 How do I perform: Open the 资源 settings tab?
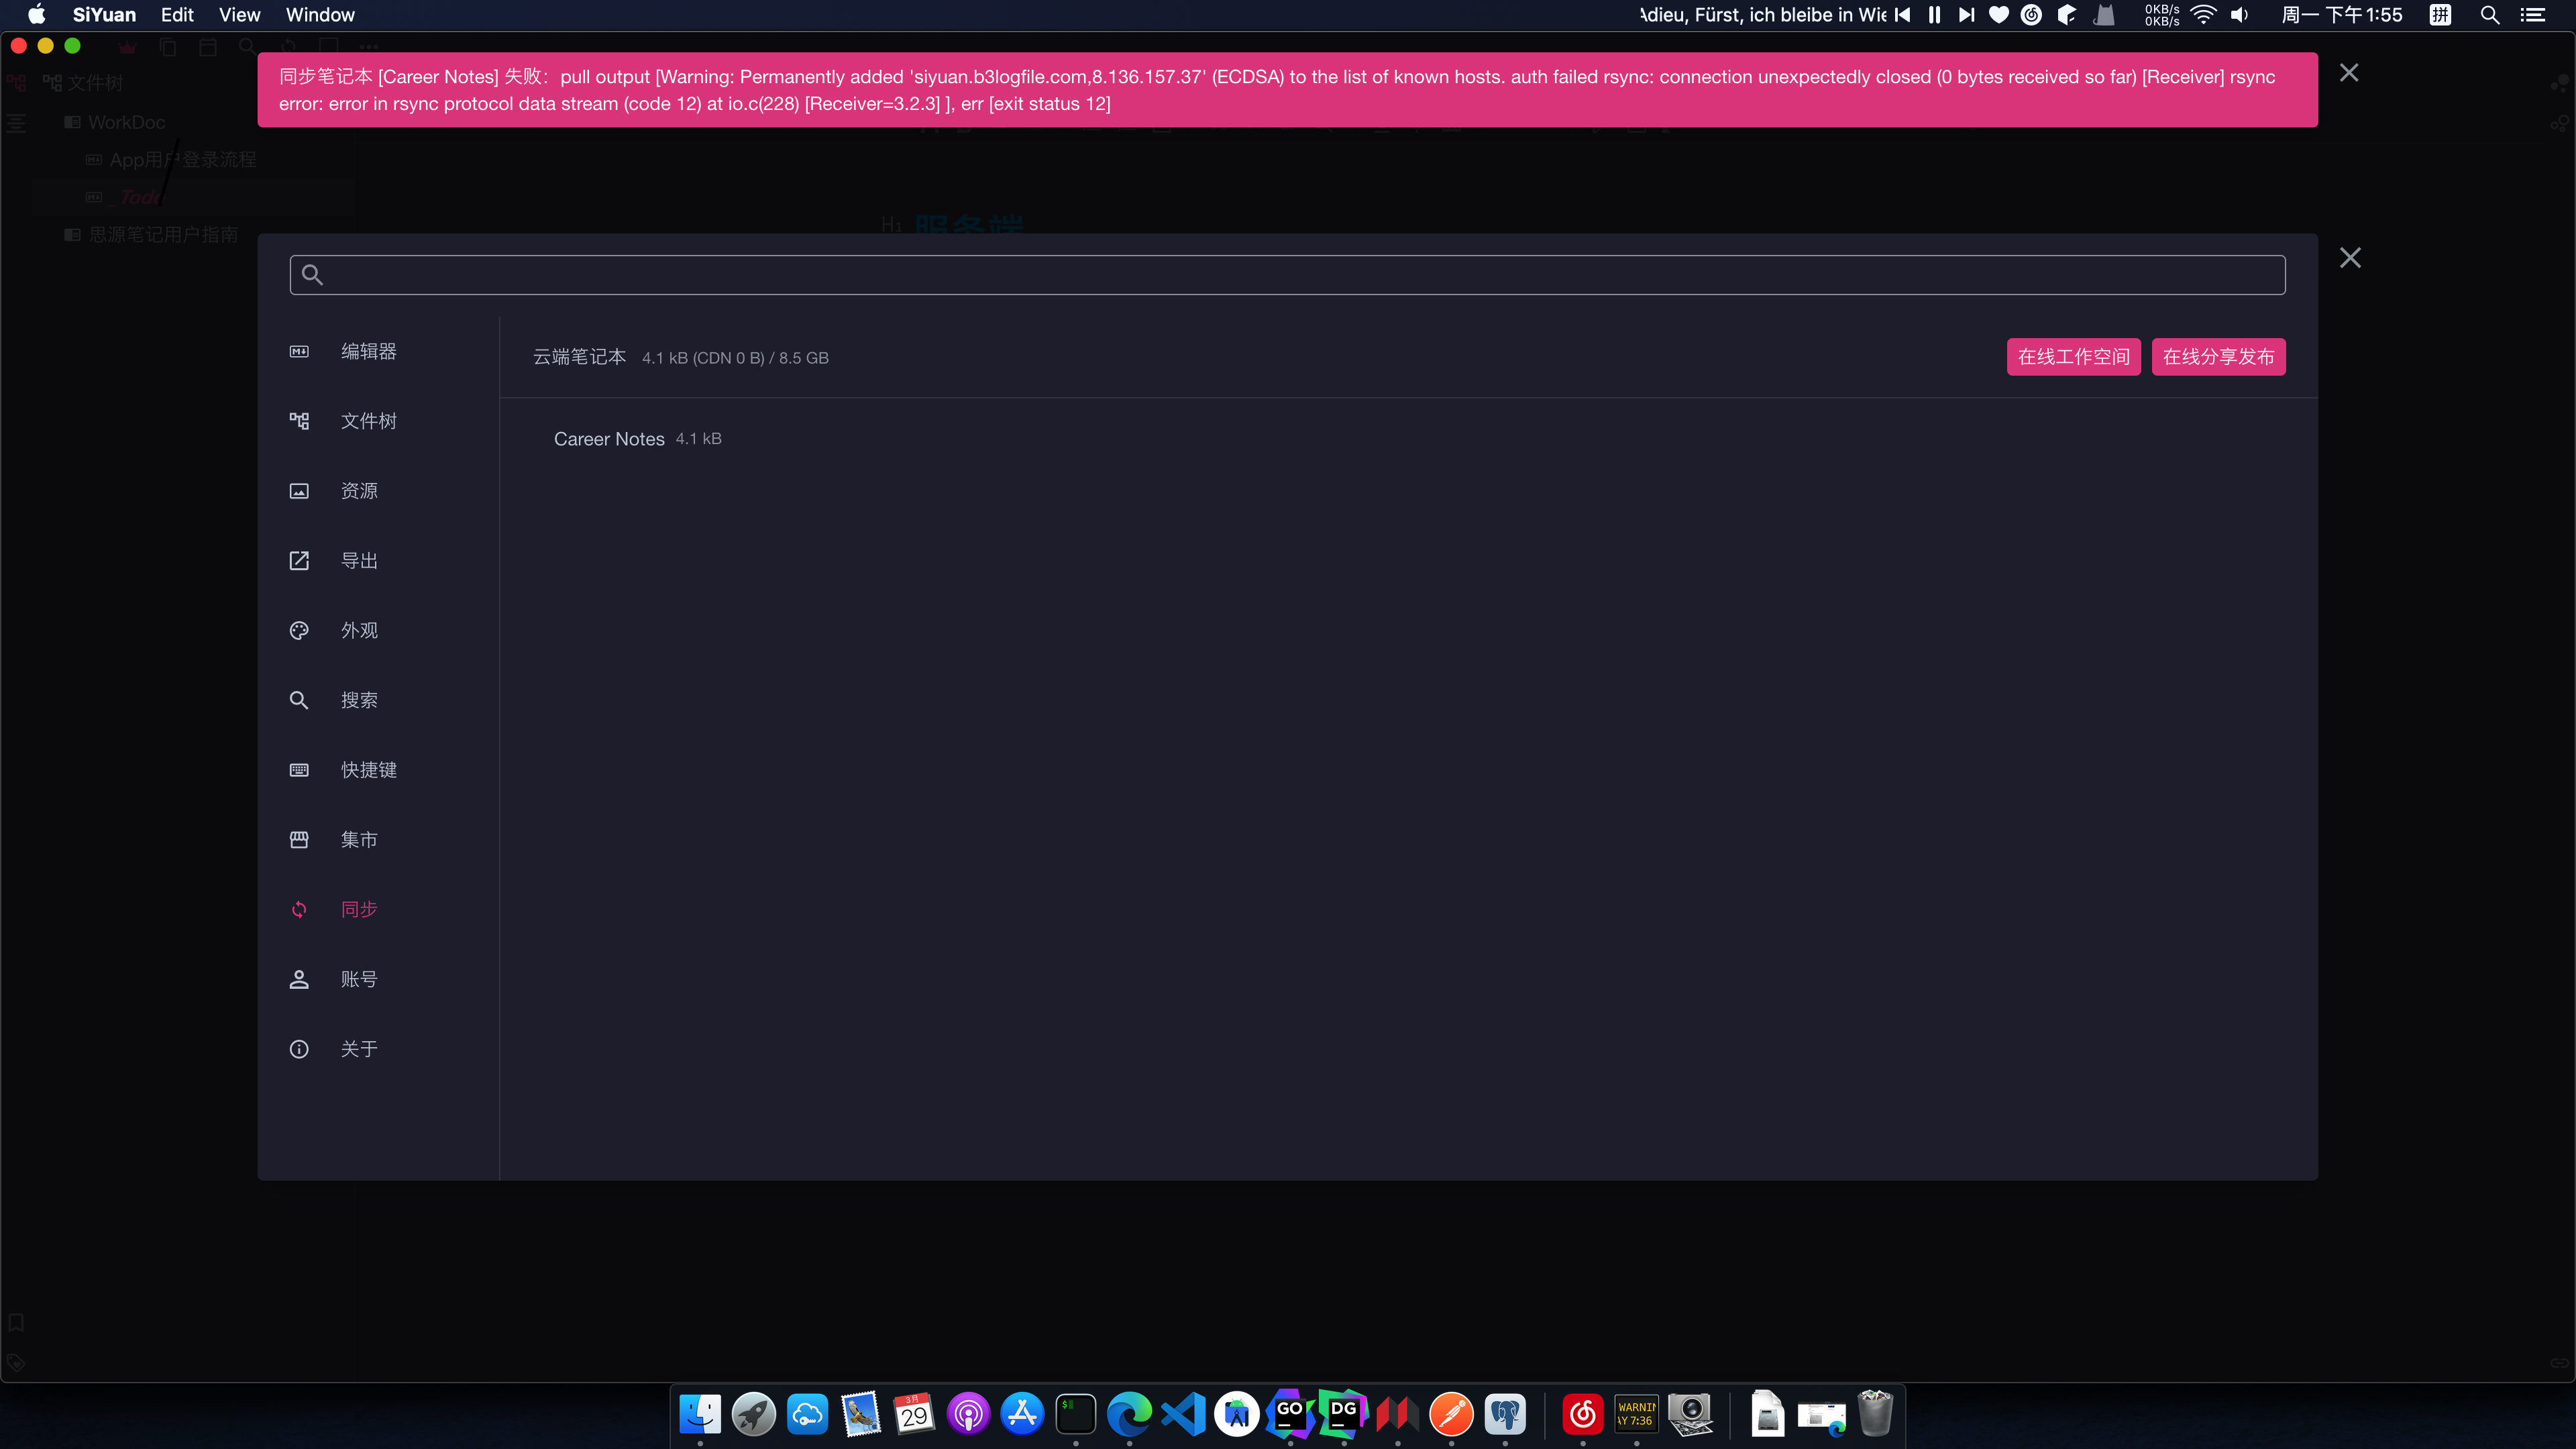pos(378,491)
